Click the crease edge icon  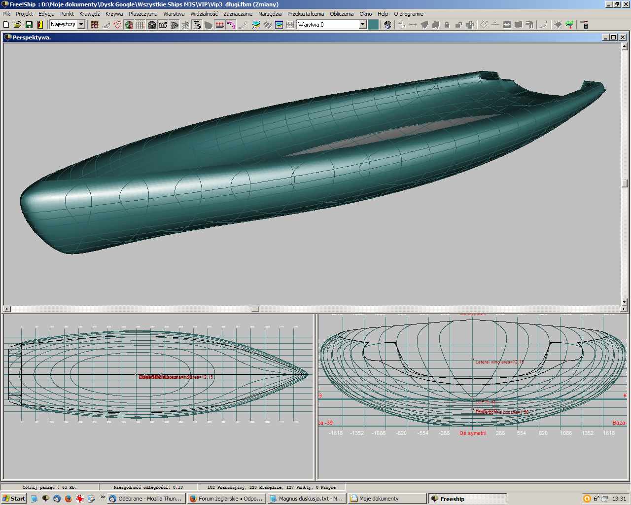[x=529, y=25]
